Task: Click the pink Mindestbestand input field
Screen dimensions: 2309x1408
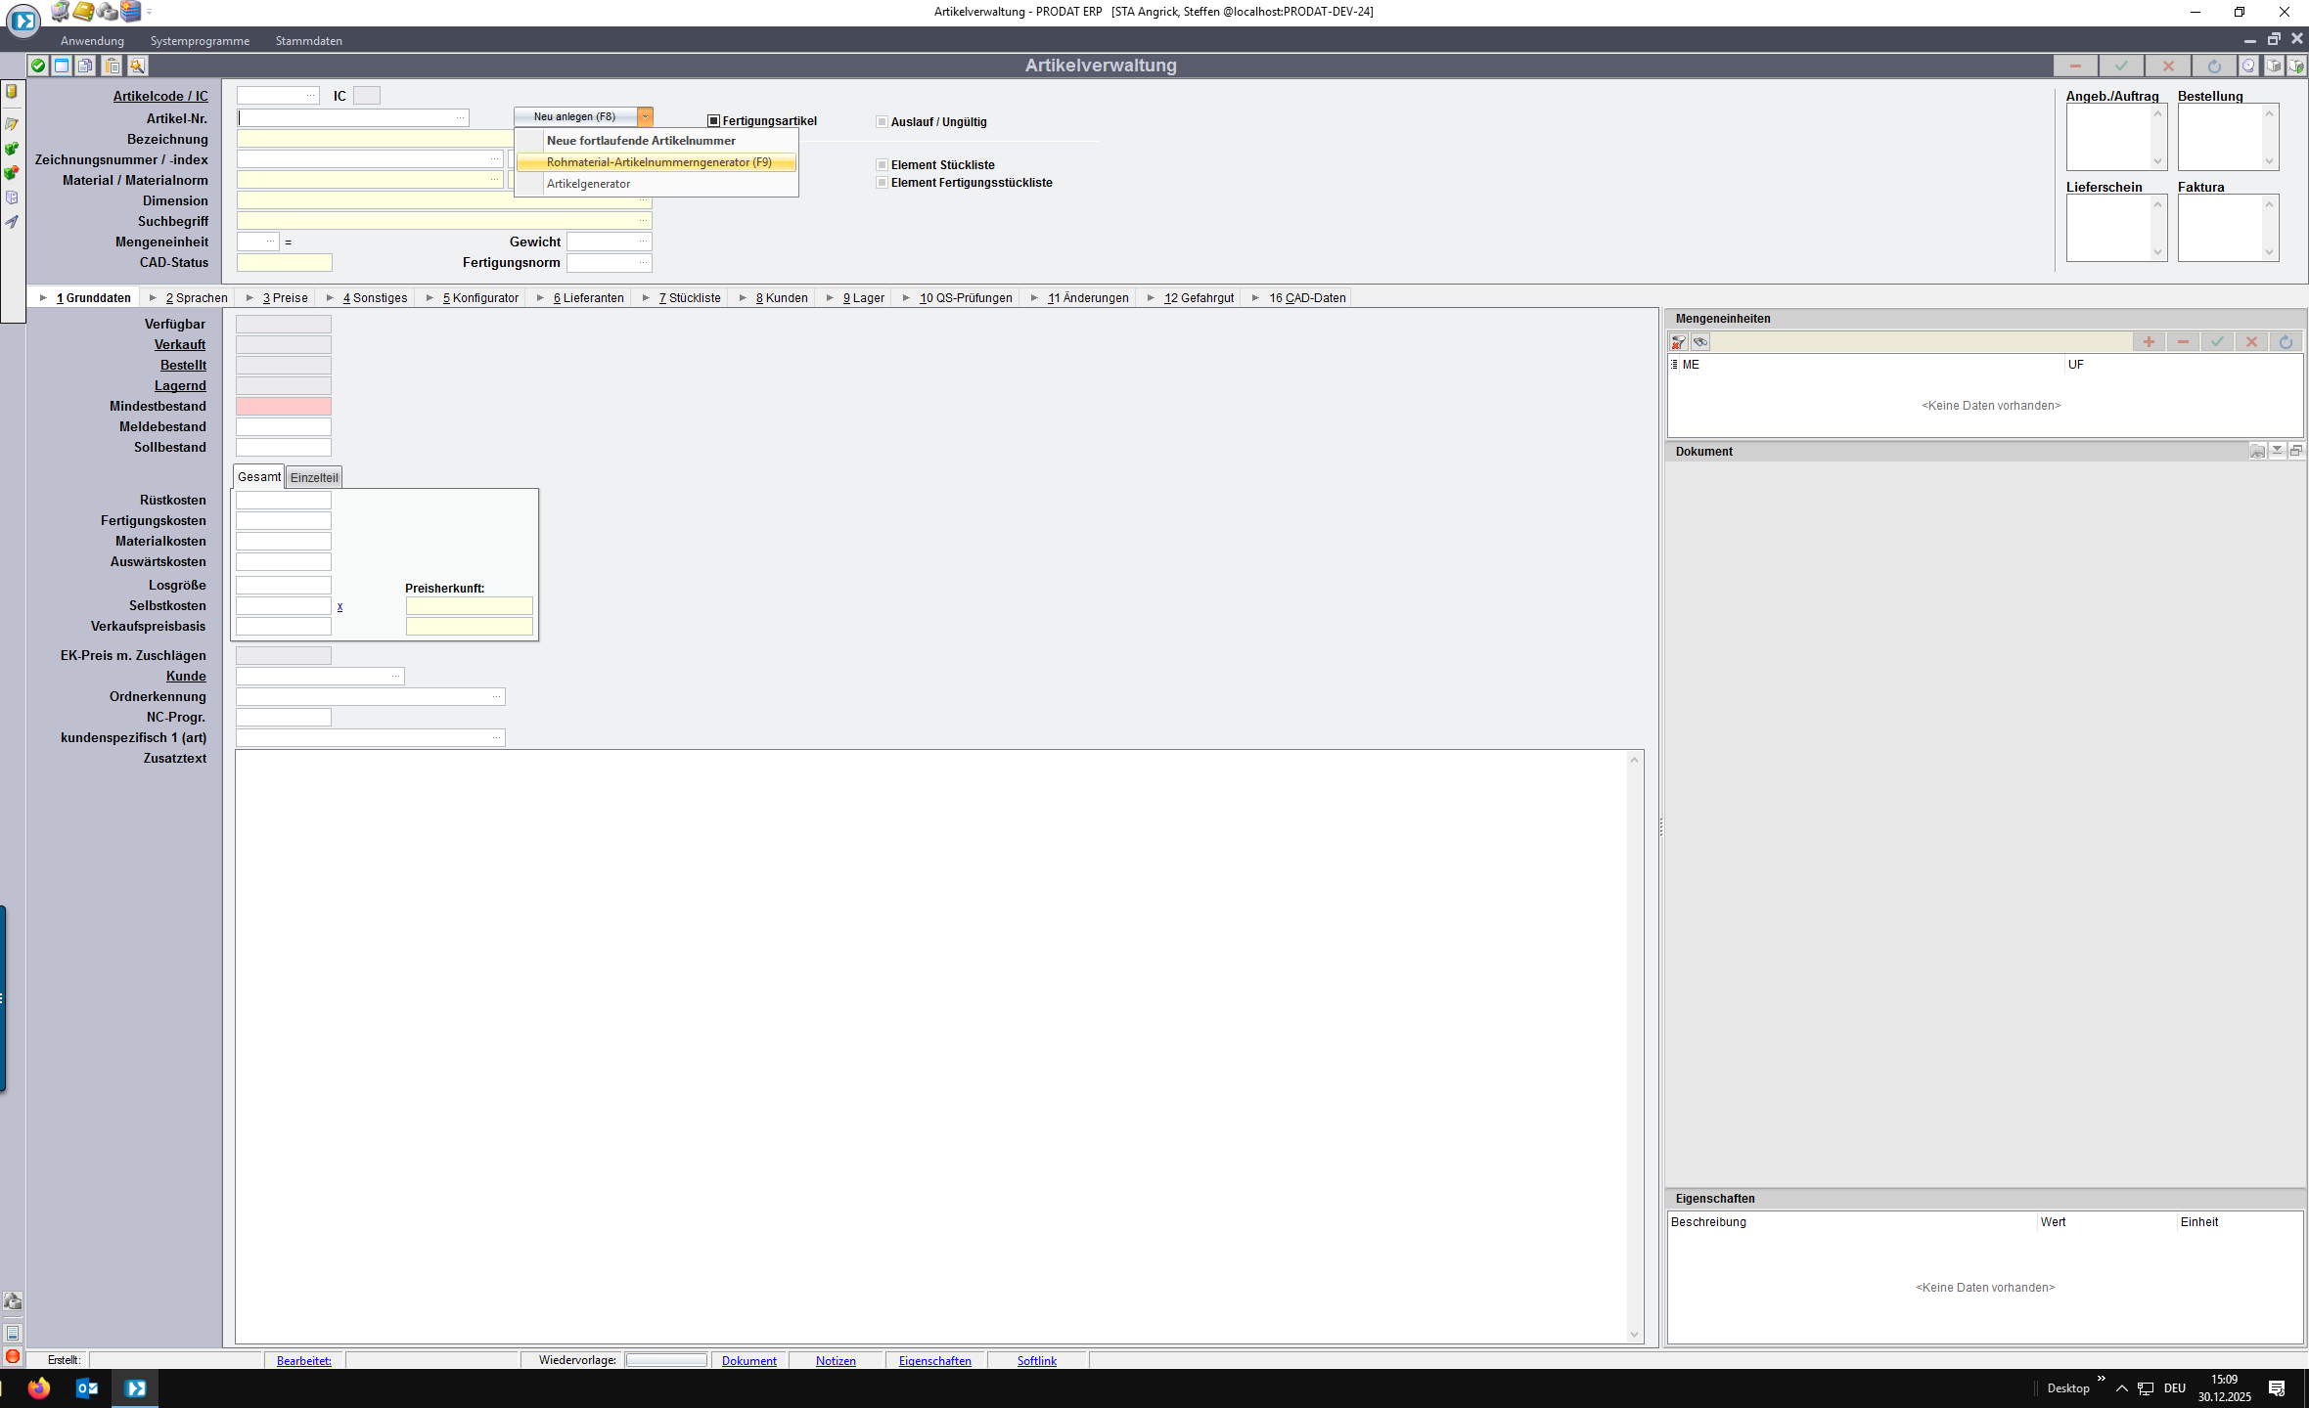Action: [x=283, y=407]
